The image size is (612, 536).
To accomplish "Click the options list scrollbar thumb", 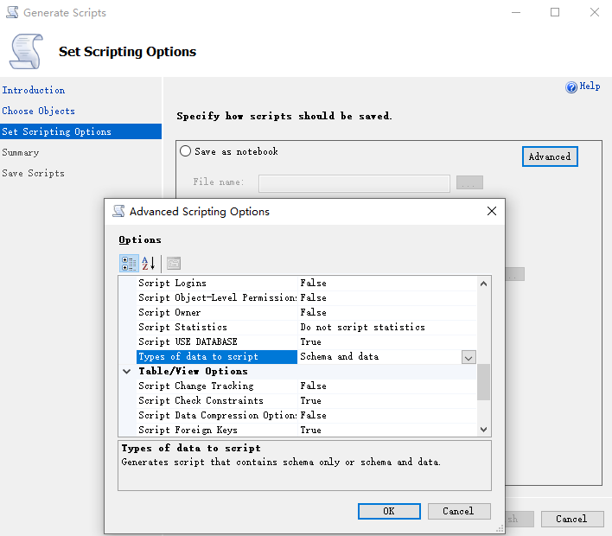I will coord(483,382).
